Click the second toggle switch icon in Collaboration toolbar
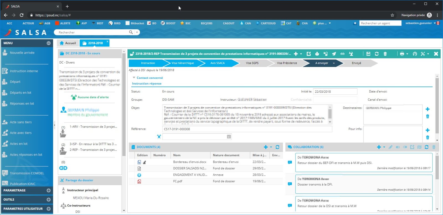Screen dimensions: 443x215 coord(405,147)
